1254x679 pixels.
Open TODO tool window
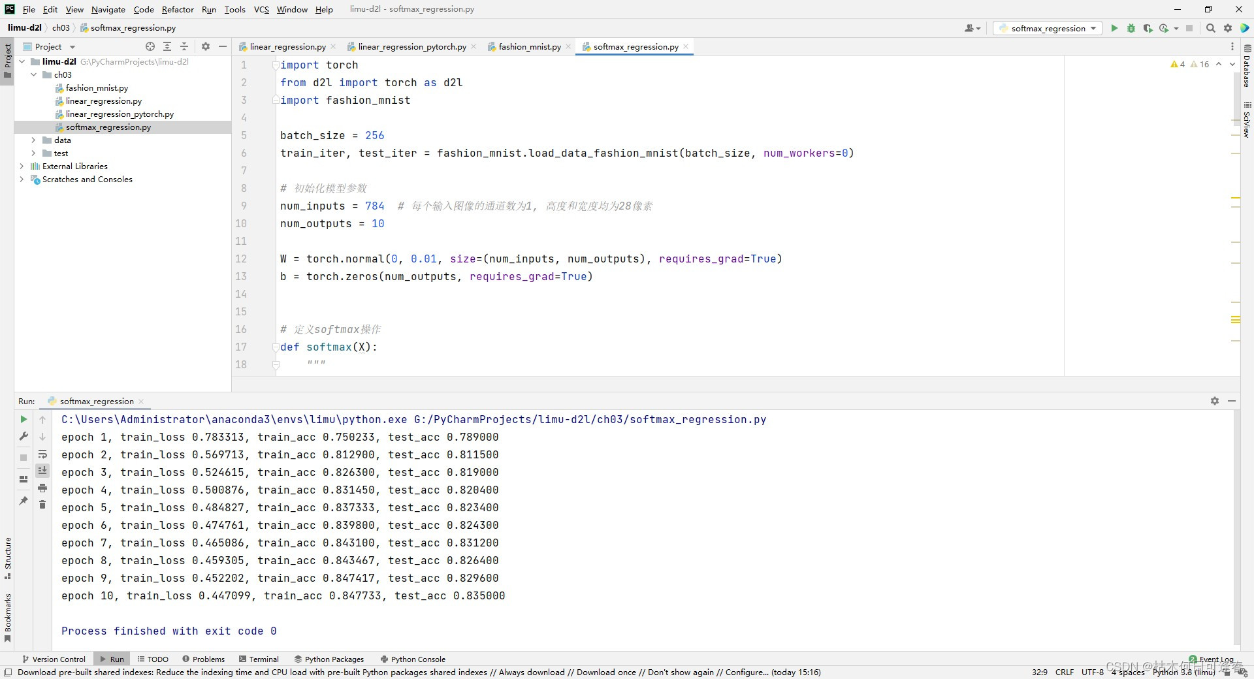pos(153,659)
